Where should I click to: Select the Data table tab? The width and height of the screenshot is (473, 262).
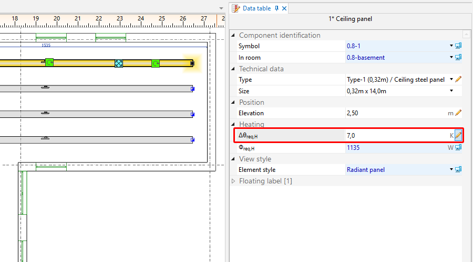tap(256, 8)
